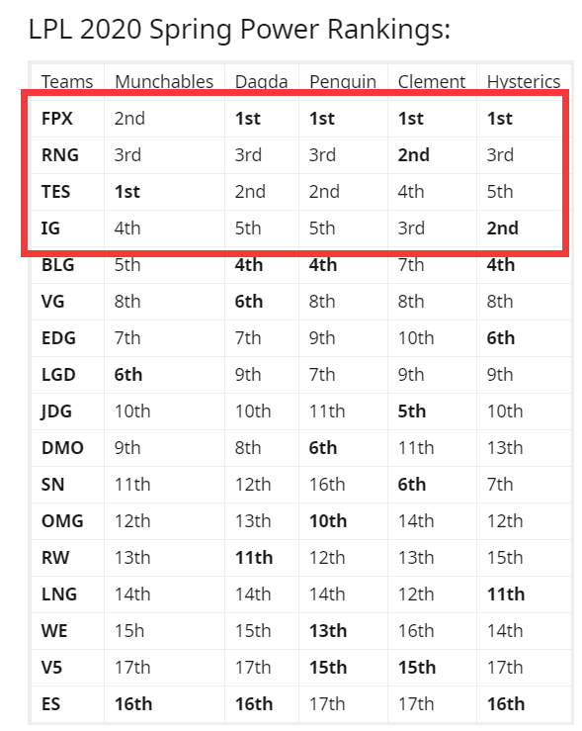Click the Dagda column header
The height and width of the screenshot is (731, 582).
click(261, 81)
